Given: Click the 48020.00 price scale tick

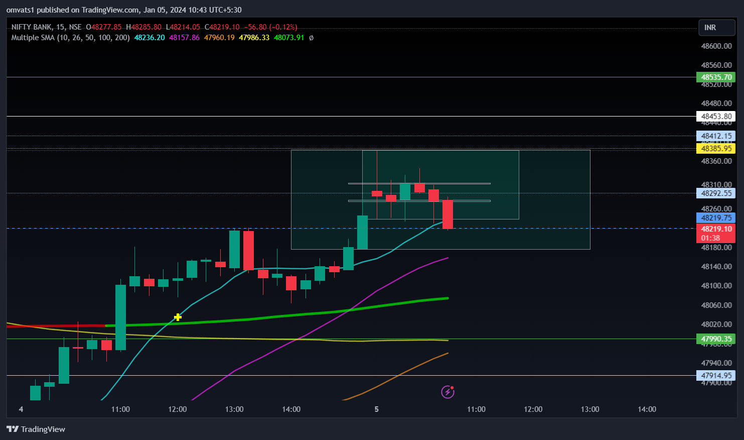Looking at the screenshot, I should point(716,324).
